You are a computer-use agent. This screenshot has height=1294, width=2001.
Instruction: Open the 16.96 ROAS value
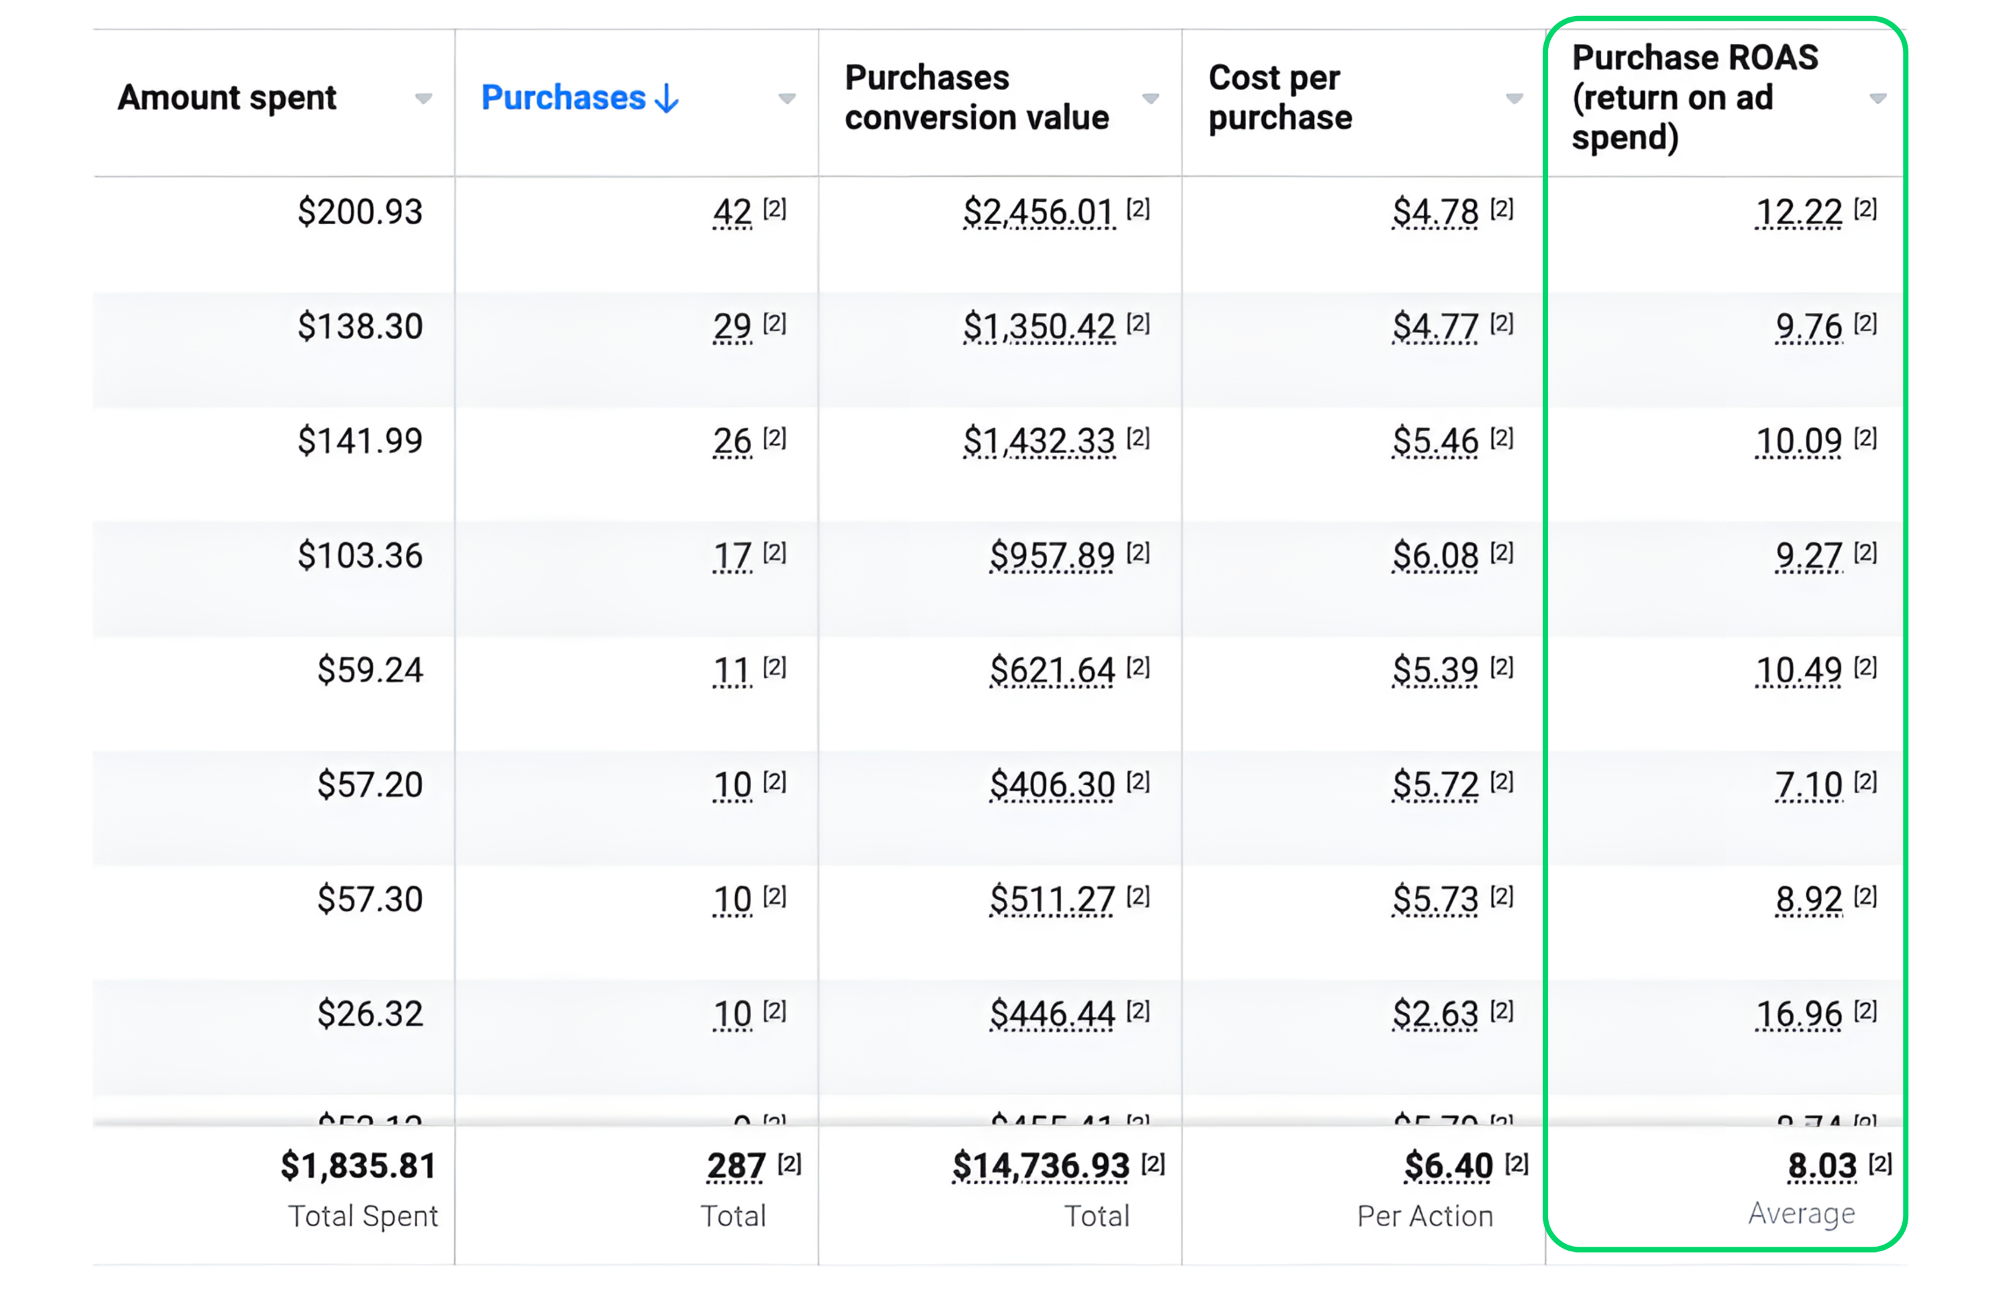pos(1798,1015)
